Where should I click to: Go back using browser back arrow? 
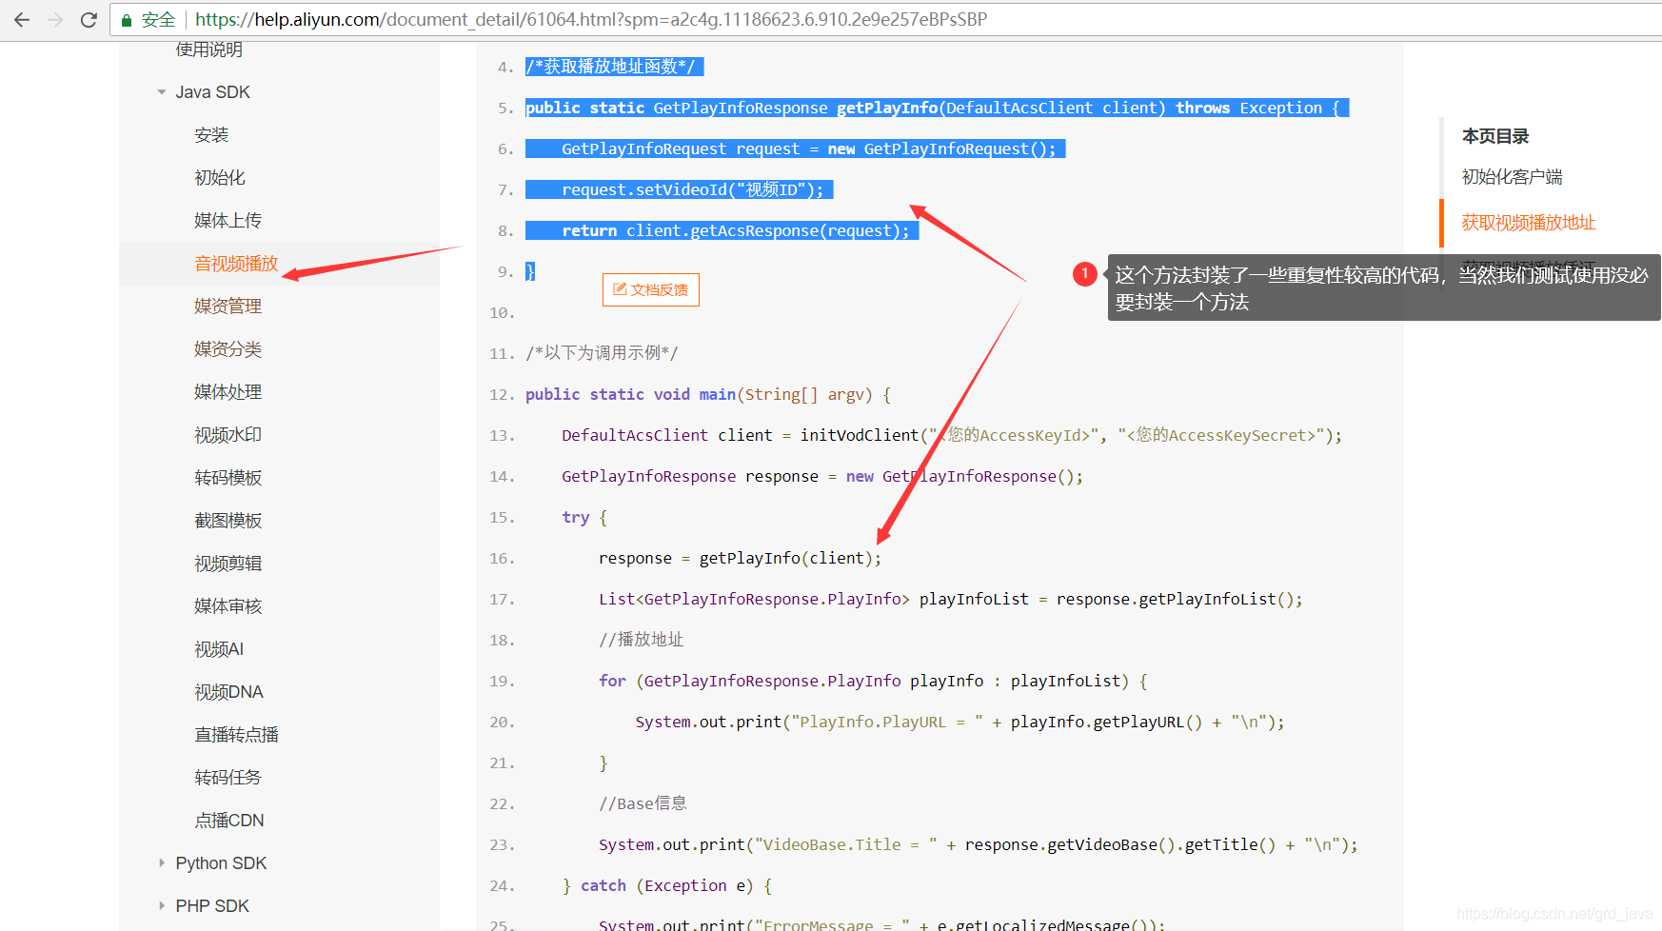(x=22, y=19)
